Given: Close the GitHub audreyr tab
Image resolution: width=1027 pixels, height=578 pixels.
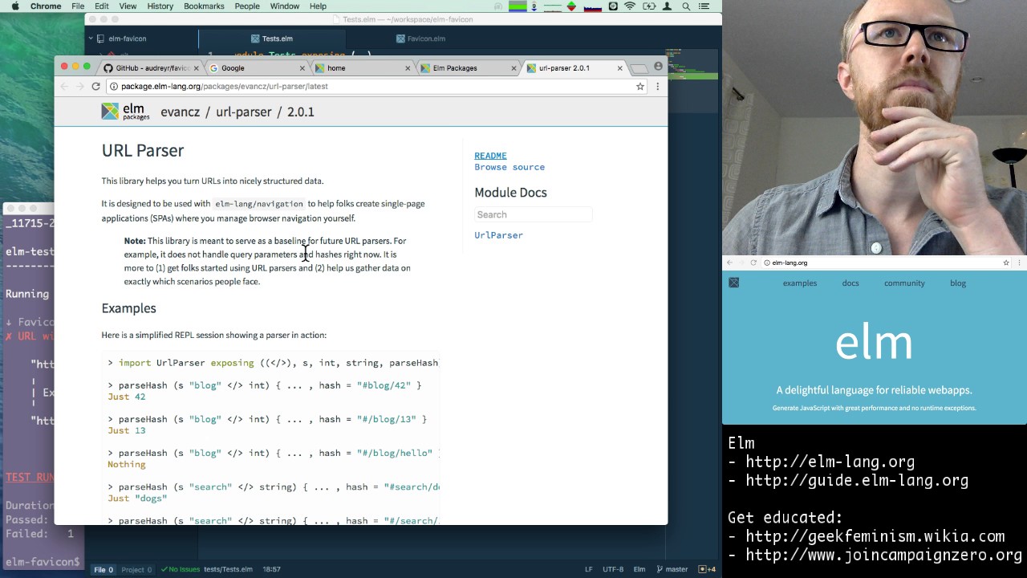Looking at the screenshot, I should [x=196, y=68].
